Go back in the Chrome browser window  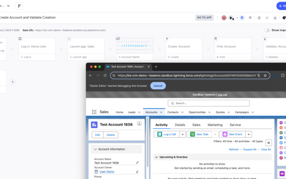pos(90,75)
